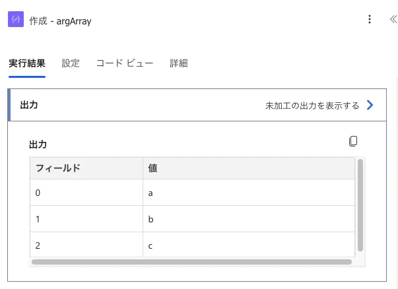The width and height of the screenshot is (398, 289).
Task: Copy the output with clipboard icon
Action: 353,141
